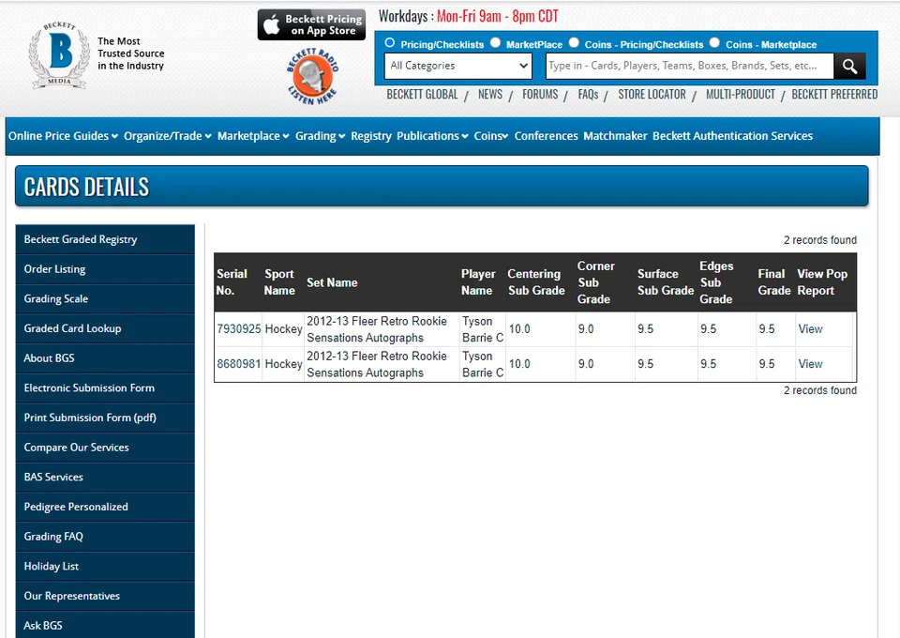
Task: Open Pedigree Personalized sidebar item
Action: [x=105, y=507]
